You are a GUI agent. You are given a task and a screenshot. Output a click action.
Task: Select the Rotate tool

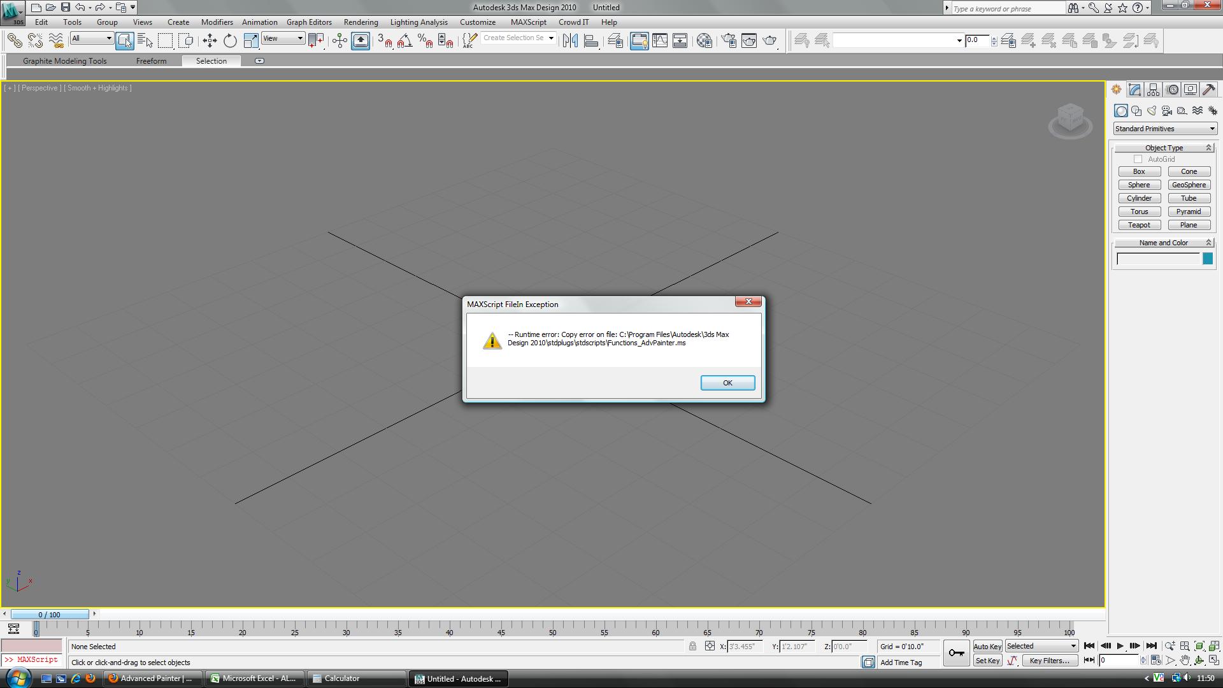230,41
